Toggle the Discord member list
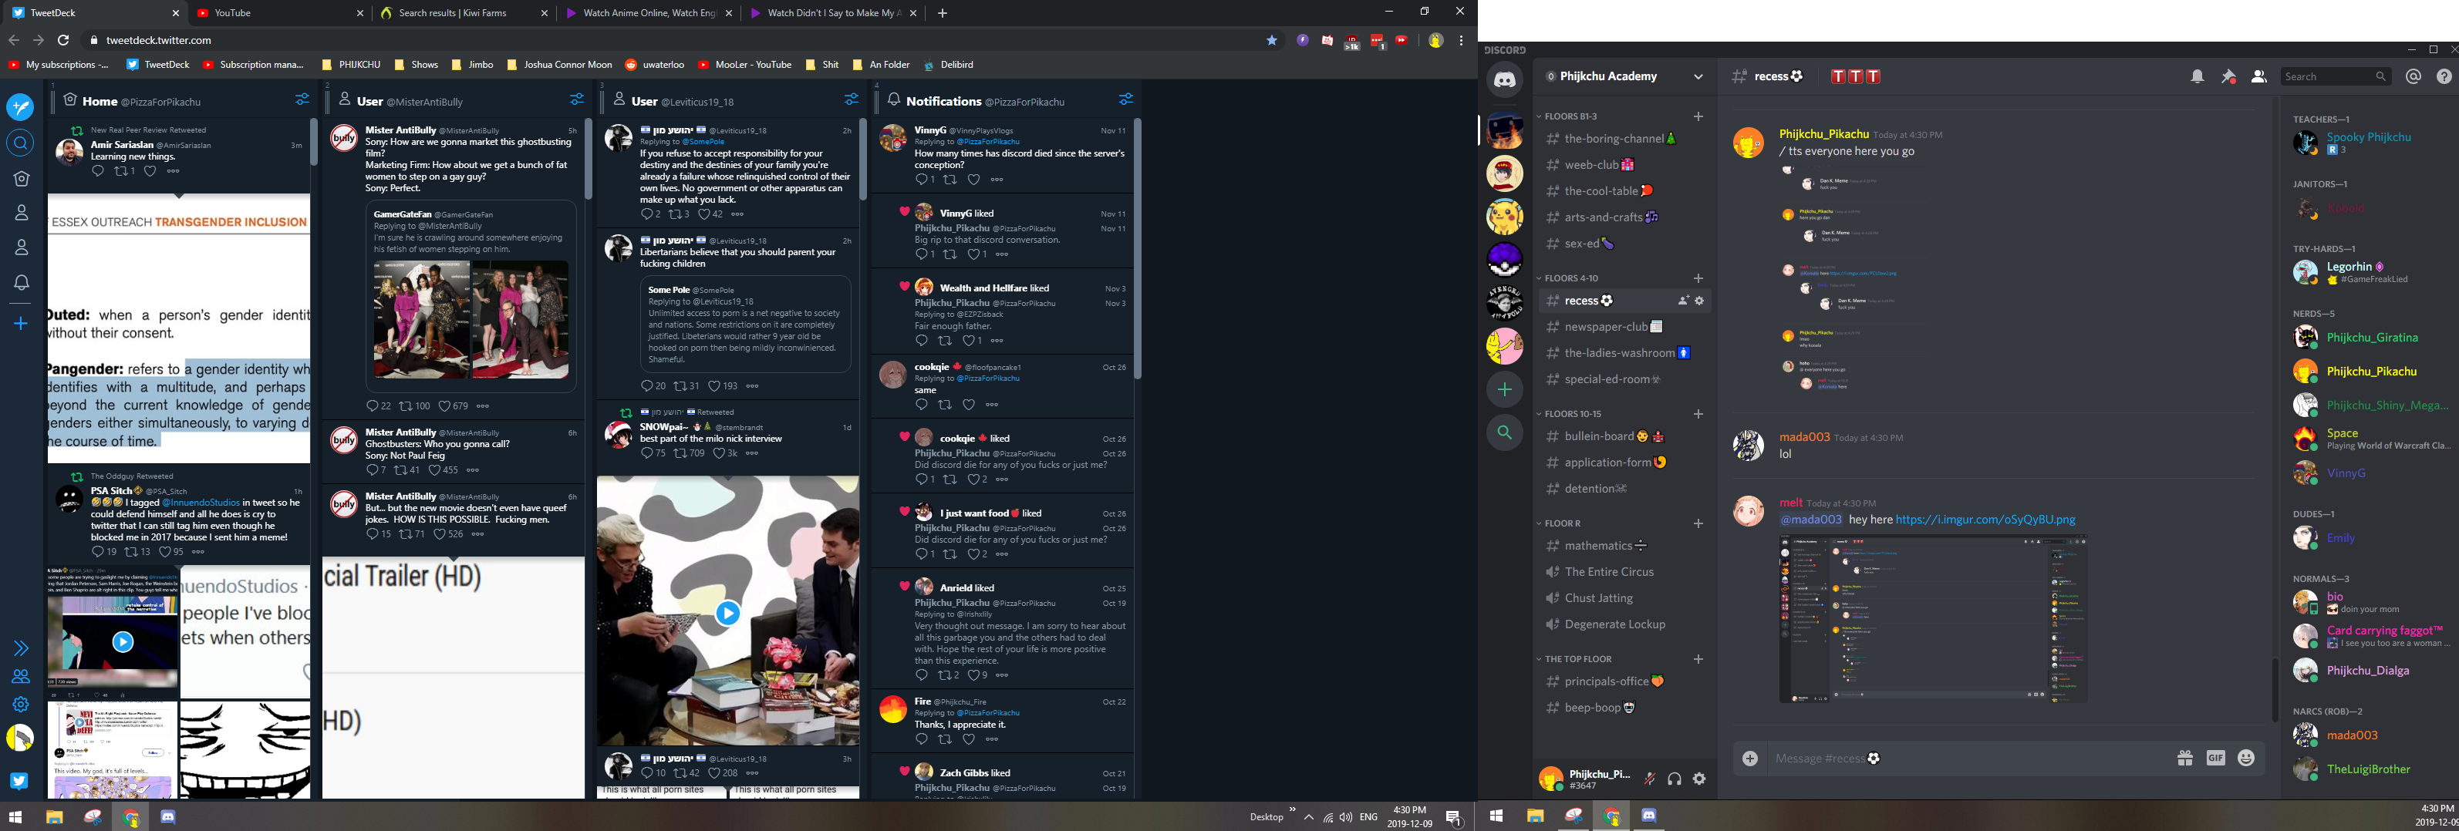Screen dimensions: 2459x831 tap(2258, 76)
